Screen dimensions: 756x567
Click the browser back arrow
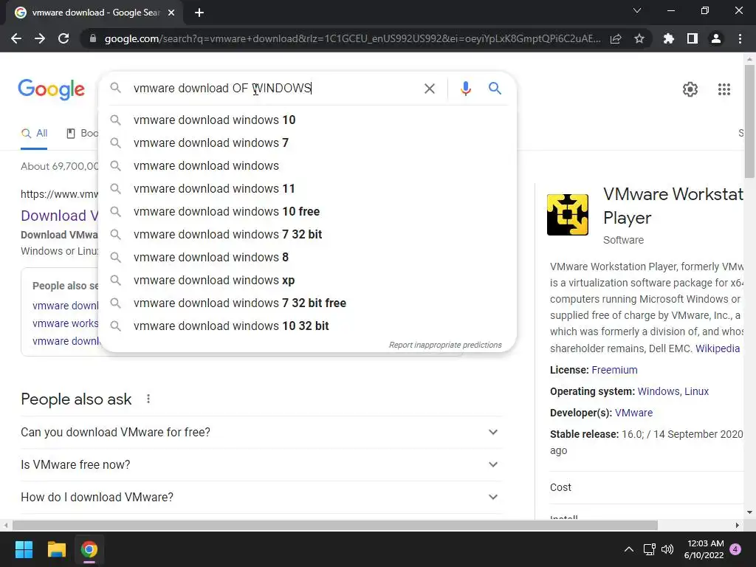[x=16, y=38]
